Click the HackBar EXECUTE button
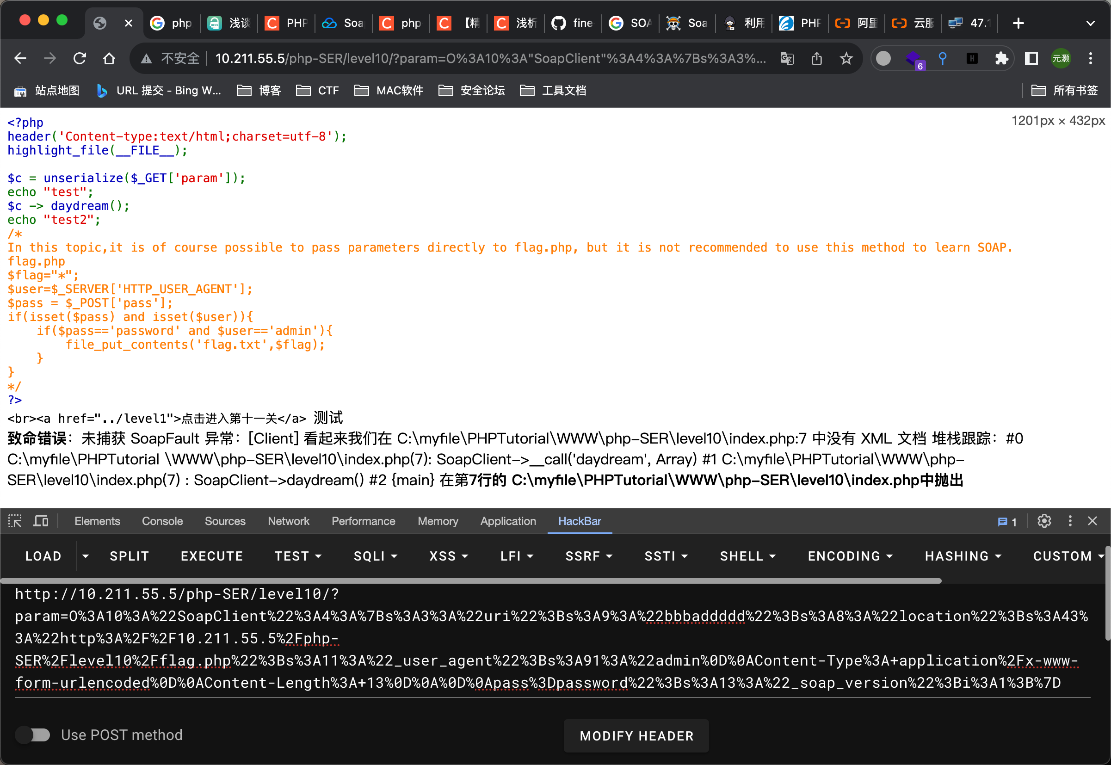This screenshot has height=765, width=1111. [212, 556]
